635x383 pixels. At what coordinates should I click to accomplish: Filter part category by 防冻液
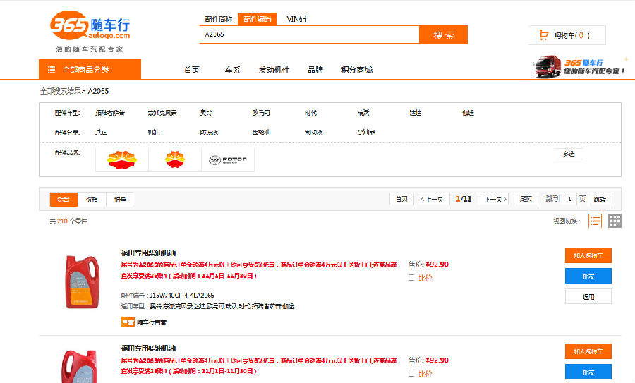(209, 133)
